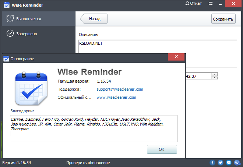
Task: Click the Откат rollback icon
Action: pyautogui.click(x=187, y=3)
